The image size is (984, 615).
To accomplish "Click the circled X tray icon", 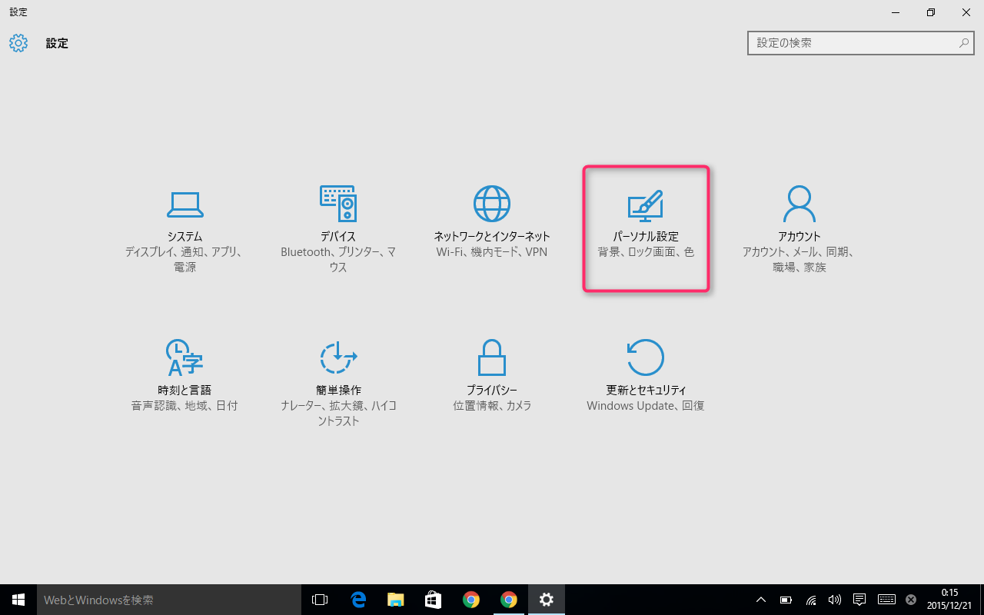I will (911, 600).
